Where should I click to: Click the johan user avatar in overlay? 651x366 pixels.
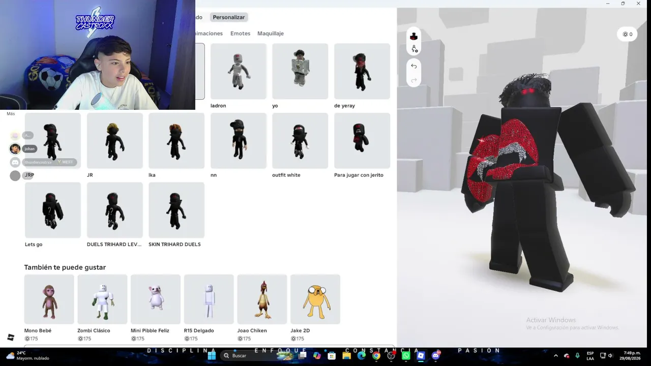[x=15, y=148]
